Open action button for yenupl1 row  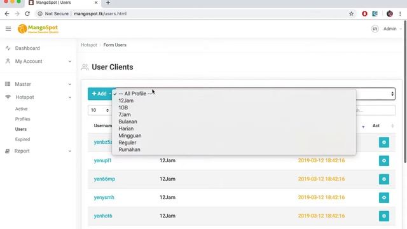(x=384, y=161)
